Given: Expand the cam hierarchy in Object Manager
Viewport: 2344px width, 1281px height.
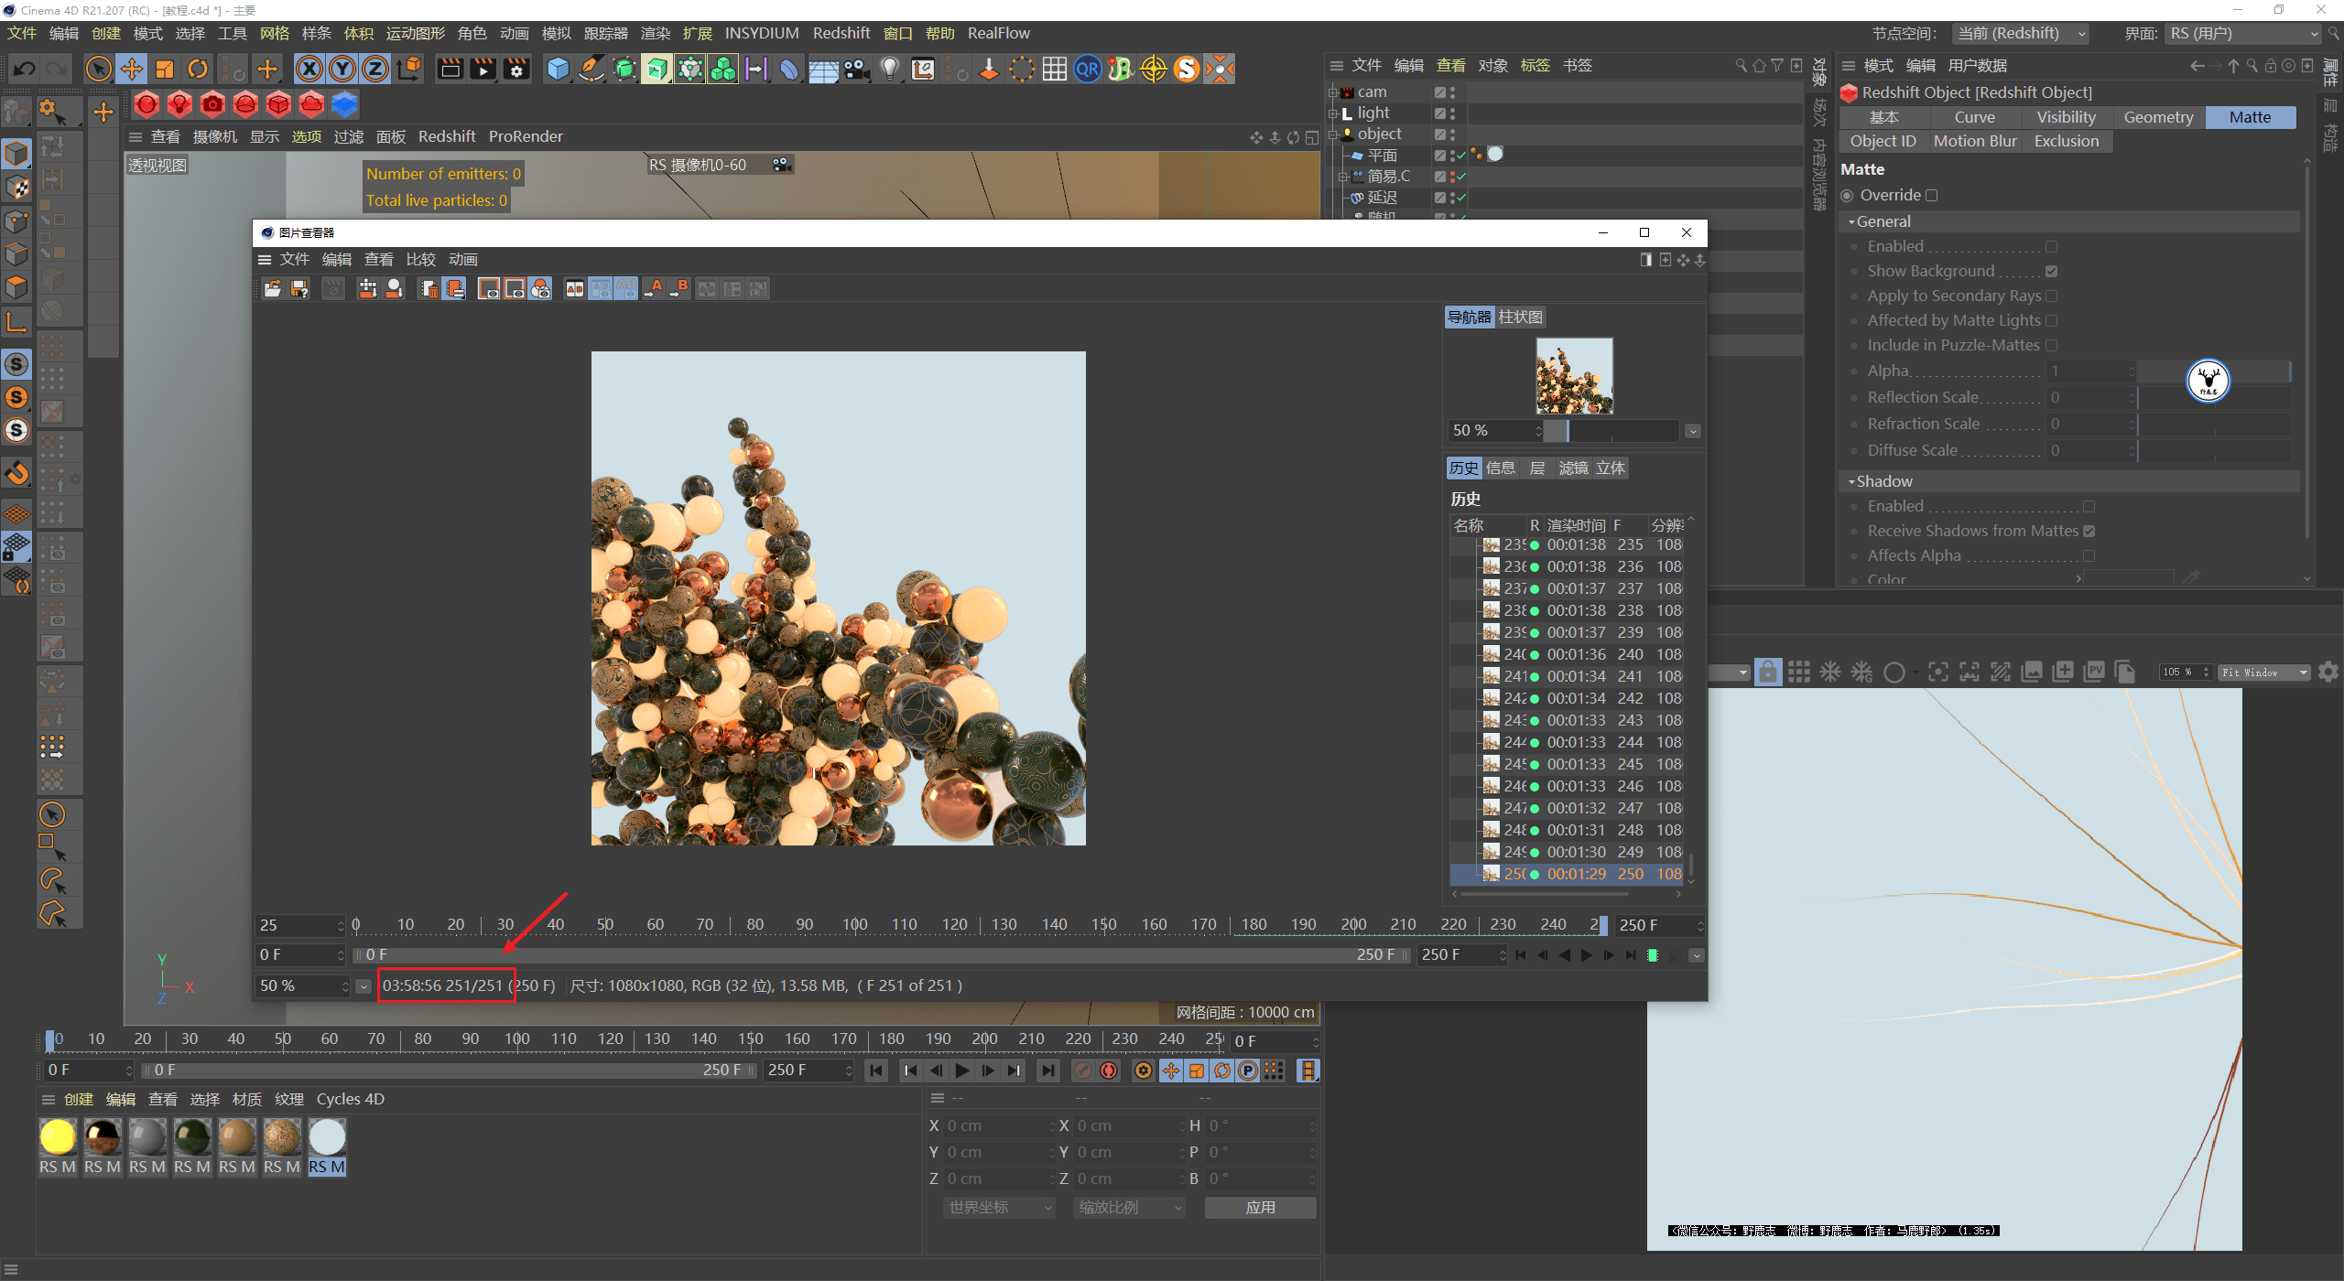Looking at the screenshot, I should 1332,91.
